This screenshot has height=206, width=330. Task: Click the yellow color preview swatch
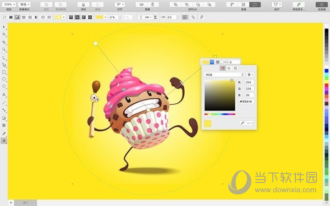207,124
